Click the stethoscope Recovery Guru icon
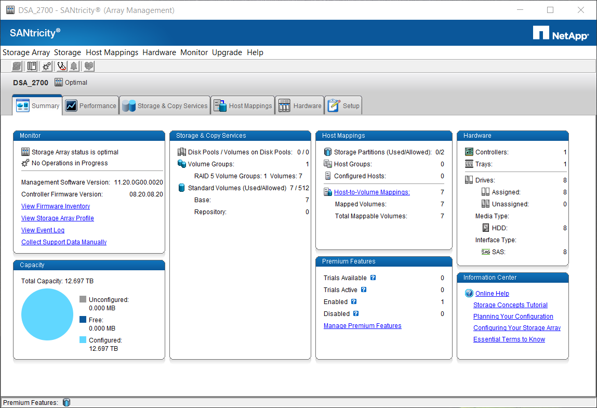Viewport: 597px width, 408px height. point(61,66)
